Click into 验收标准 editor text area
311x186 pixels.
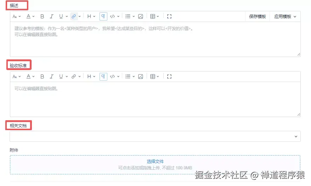pos(155,99)
